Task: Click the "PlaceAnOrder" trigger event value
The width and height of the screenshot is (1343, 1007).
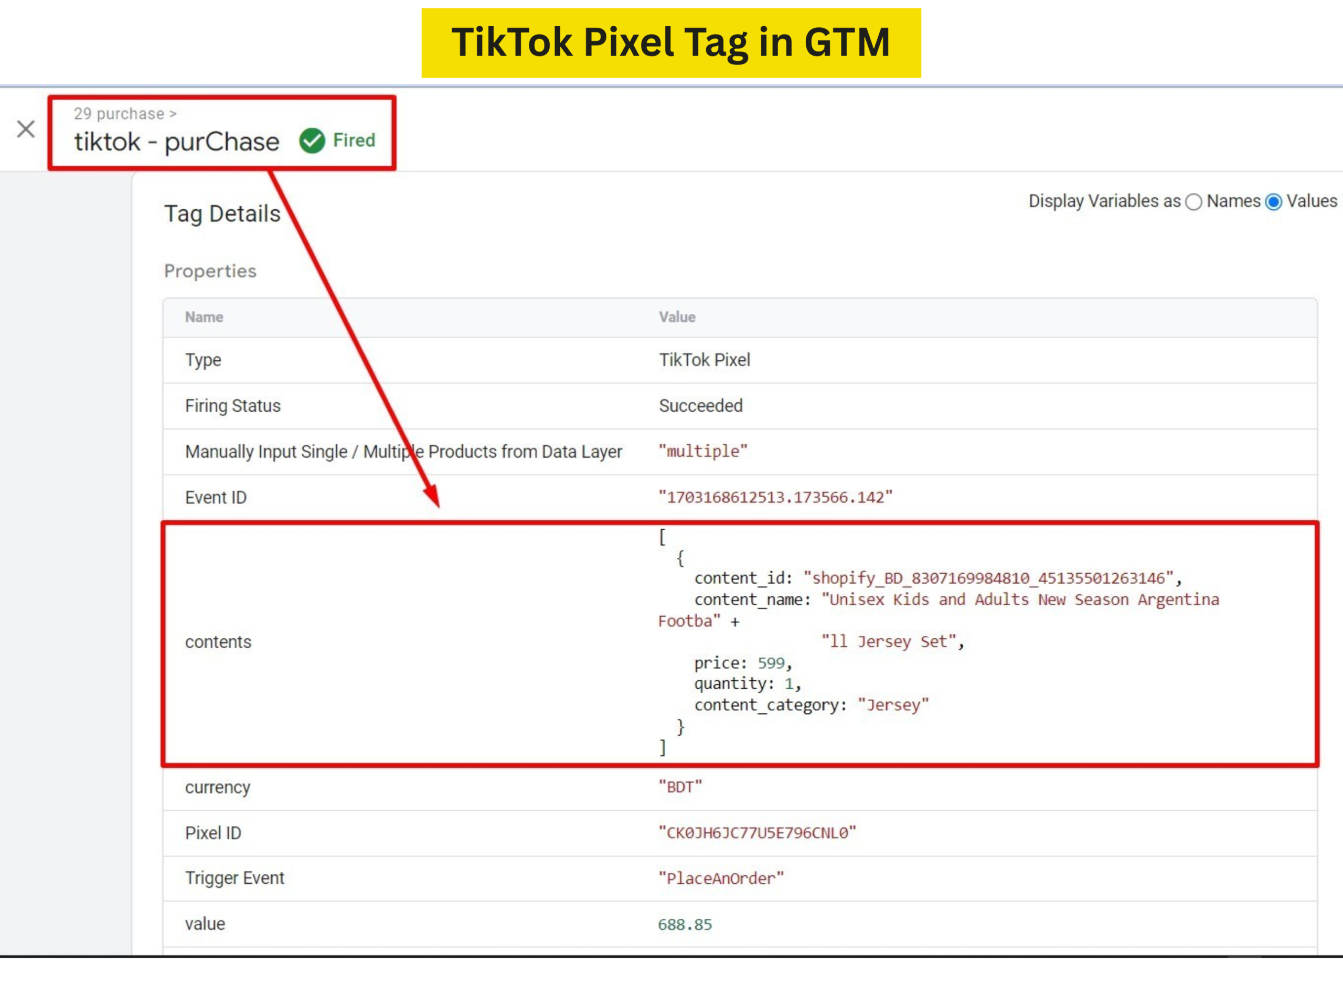Action: click(721, 877)
